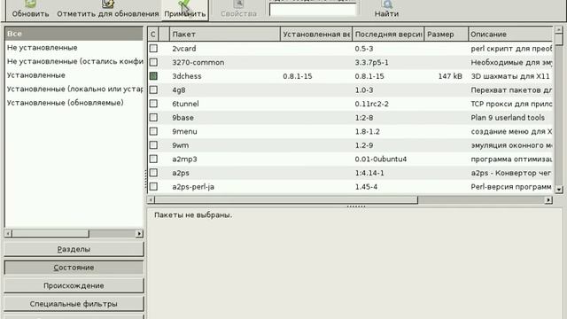The image size is (567, 319).
Task: Click Отметить для обновления toolbar button
Action: (108, 10)
